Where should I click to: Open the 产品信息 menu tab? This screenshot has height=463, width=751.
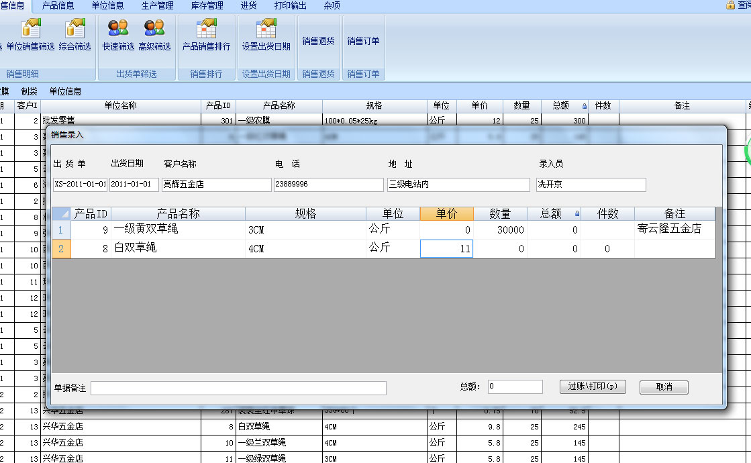58,5
